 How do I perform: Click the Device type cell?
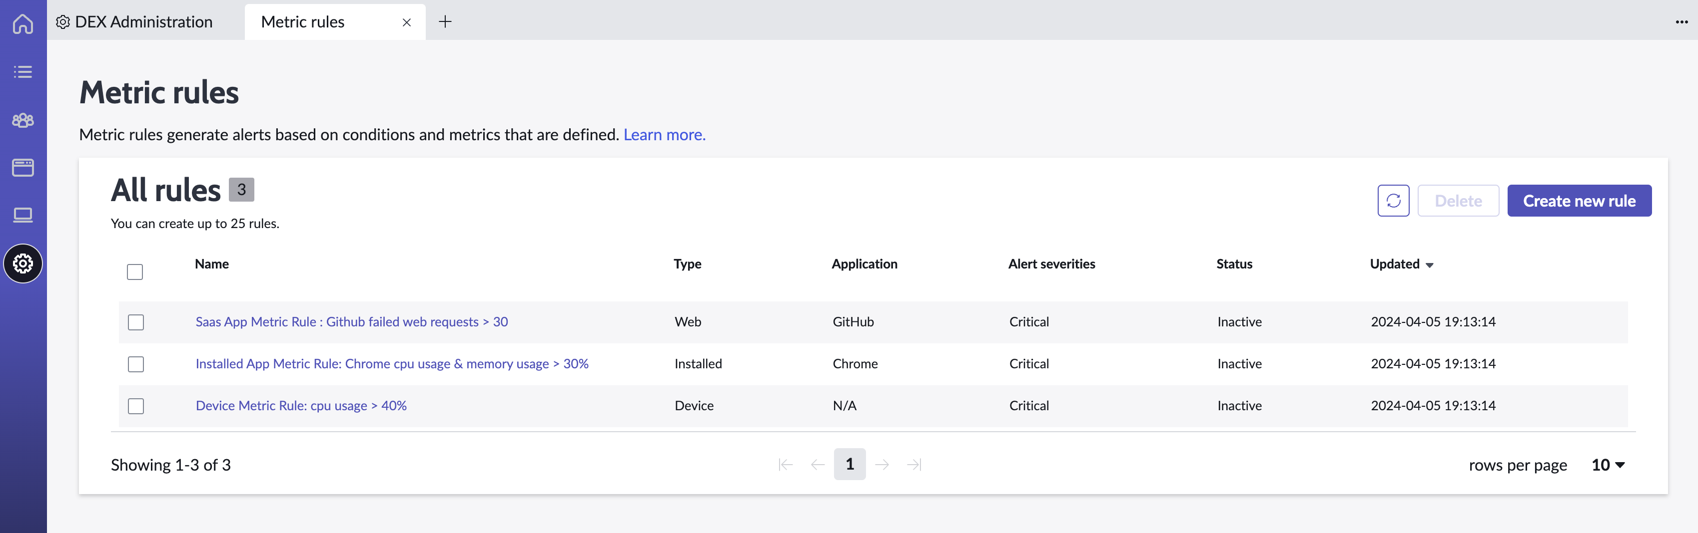click(694, 406)
